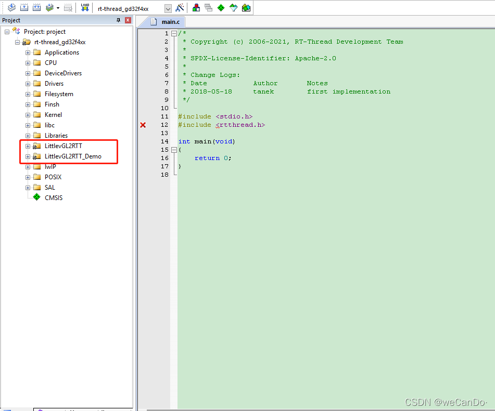The height and width of the screenshot is (411, 495).
Task: Select the Drivers group label
Action: coord(54,84)
